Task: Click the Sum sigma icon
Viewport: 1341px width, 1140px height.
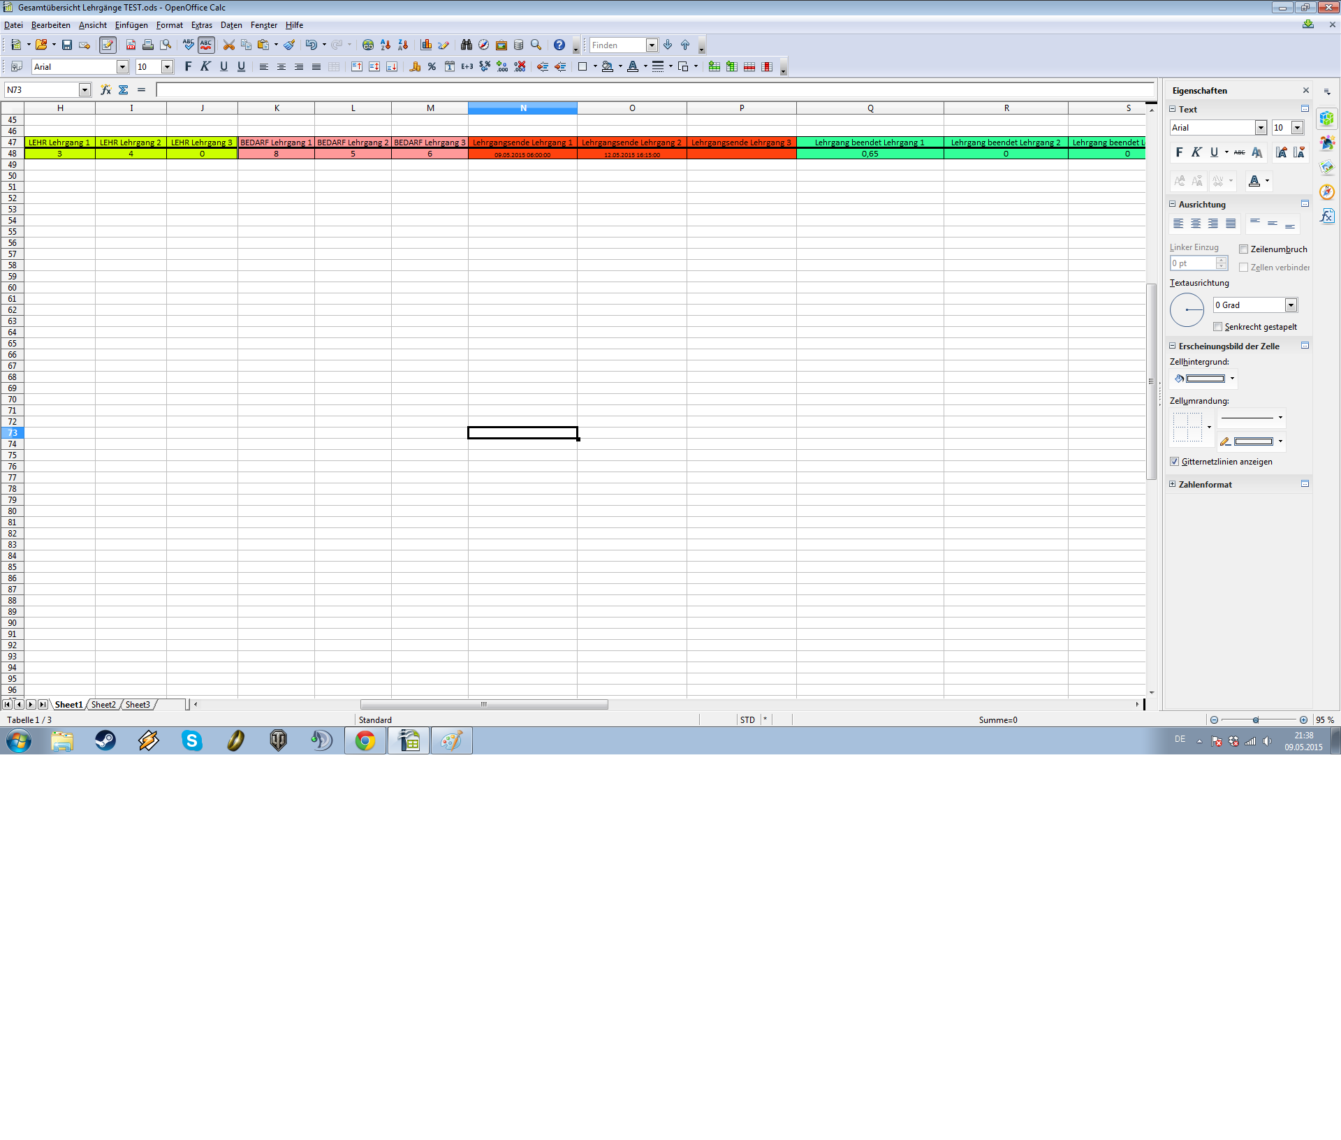Action: (x=124, y=90)
